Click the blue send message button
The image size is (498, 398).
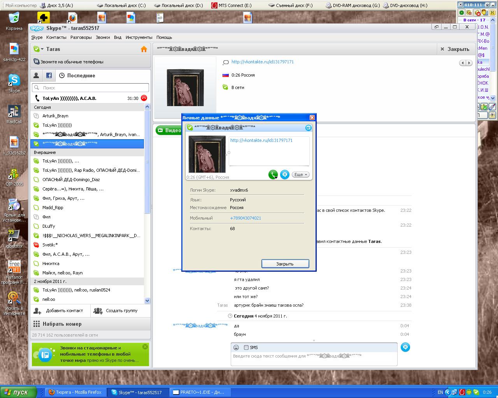click(x=405, y=347)
